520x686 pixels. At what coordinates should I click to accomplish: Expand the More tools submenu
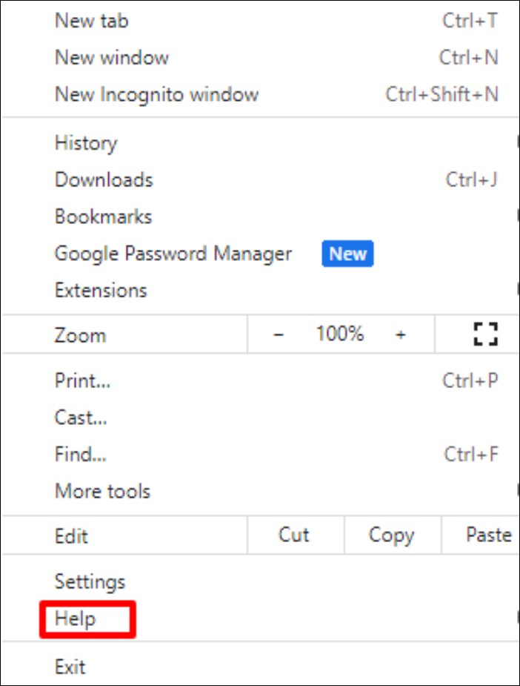click(102, 491)
